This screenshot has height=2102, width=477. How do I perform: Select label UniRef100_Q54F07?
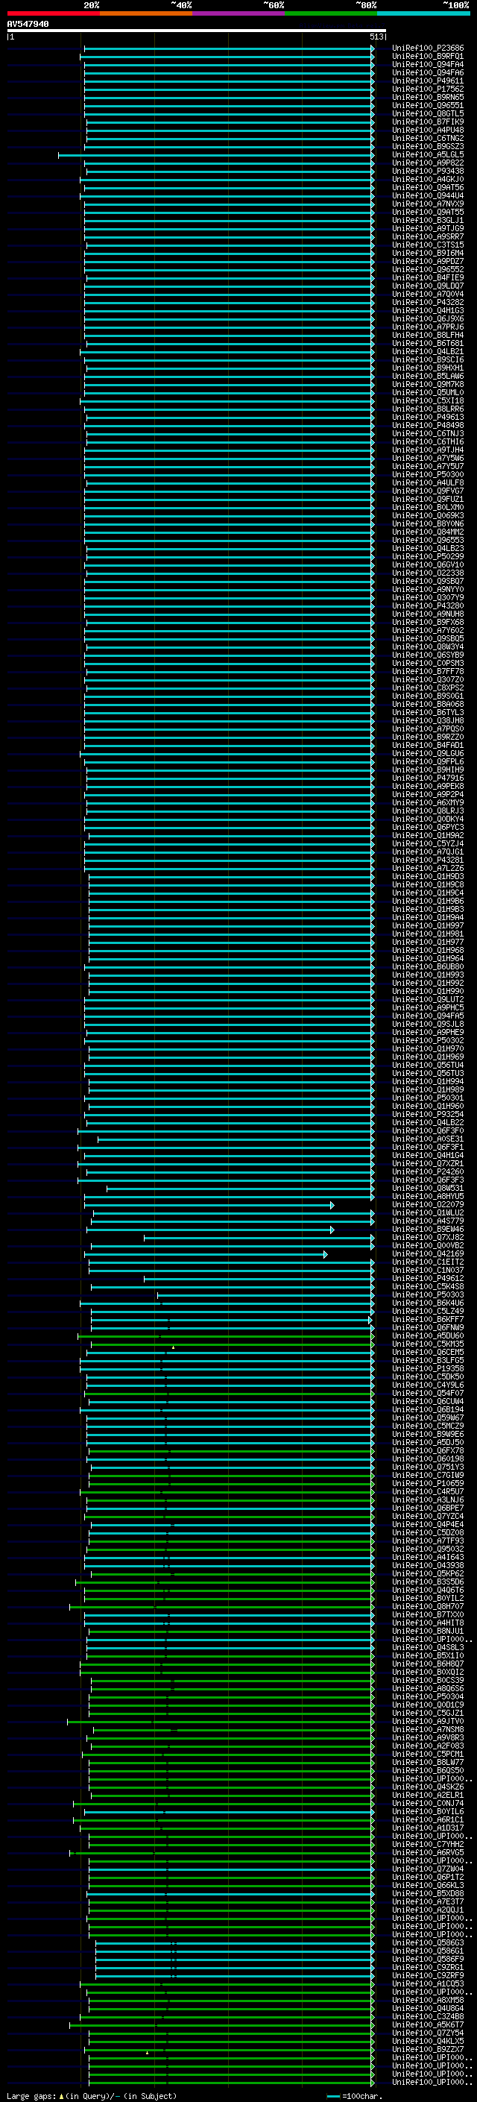pos(428,1393)
